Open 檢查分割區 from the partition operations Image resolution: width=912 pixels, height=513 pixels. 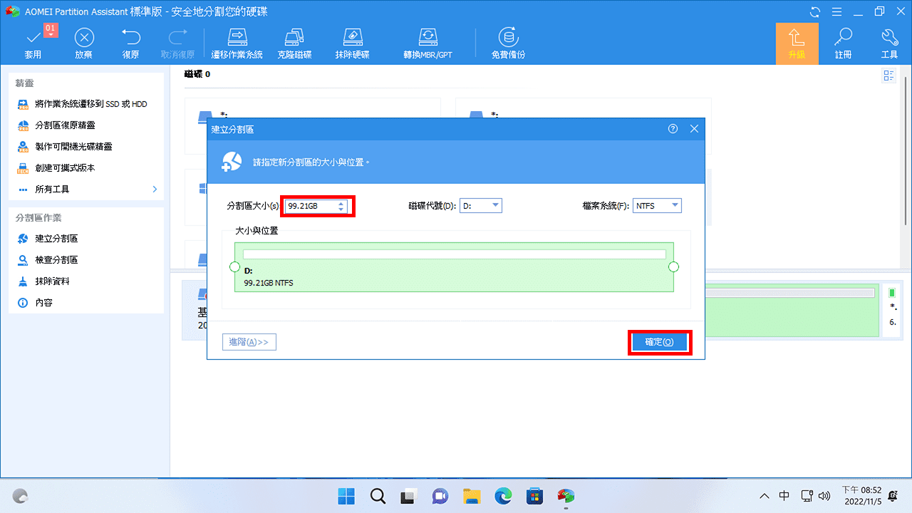pos(56,259)
